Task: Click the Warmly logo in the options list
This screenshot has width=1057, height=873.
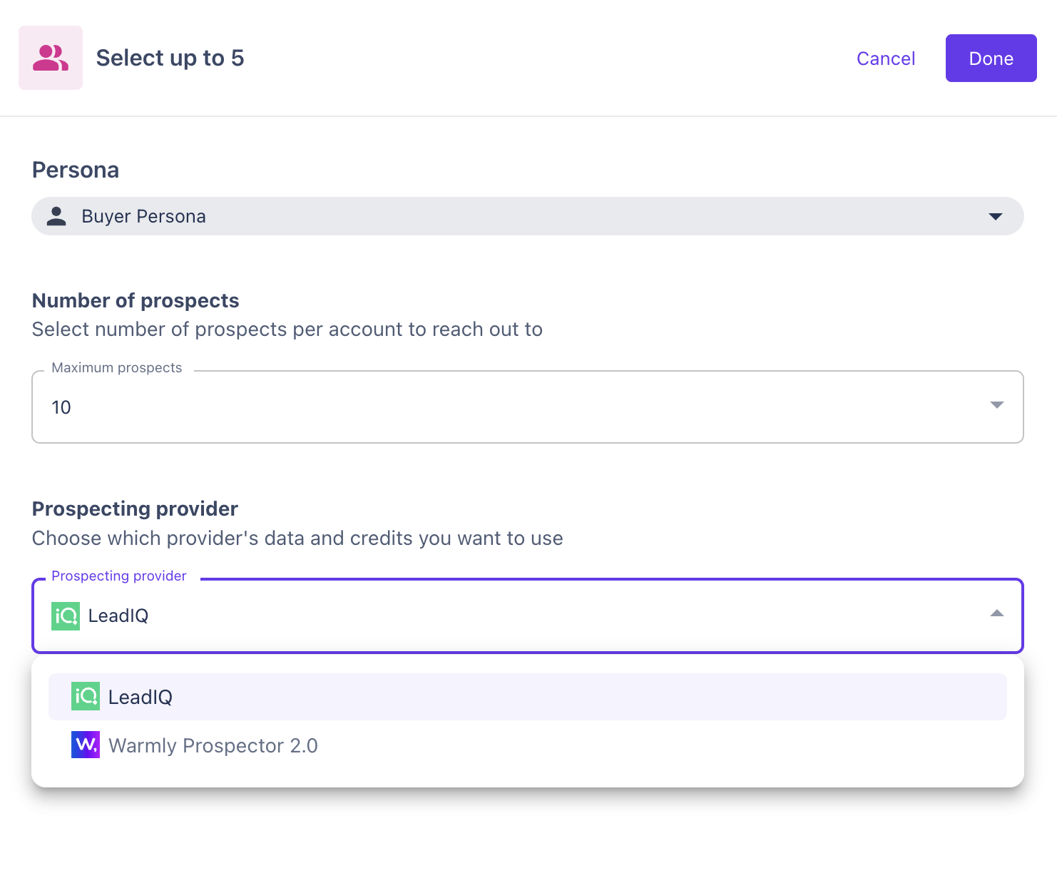Action: click(86, 745)
